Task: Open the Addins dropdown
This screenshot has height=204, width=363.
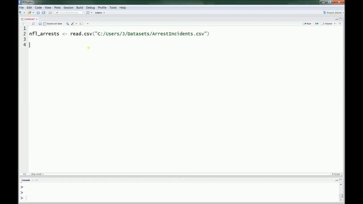Action: pos(100,12)
